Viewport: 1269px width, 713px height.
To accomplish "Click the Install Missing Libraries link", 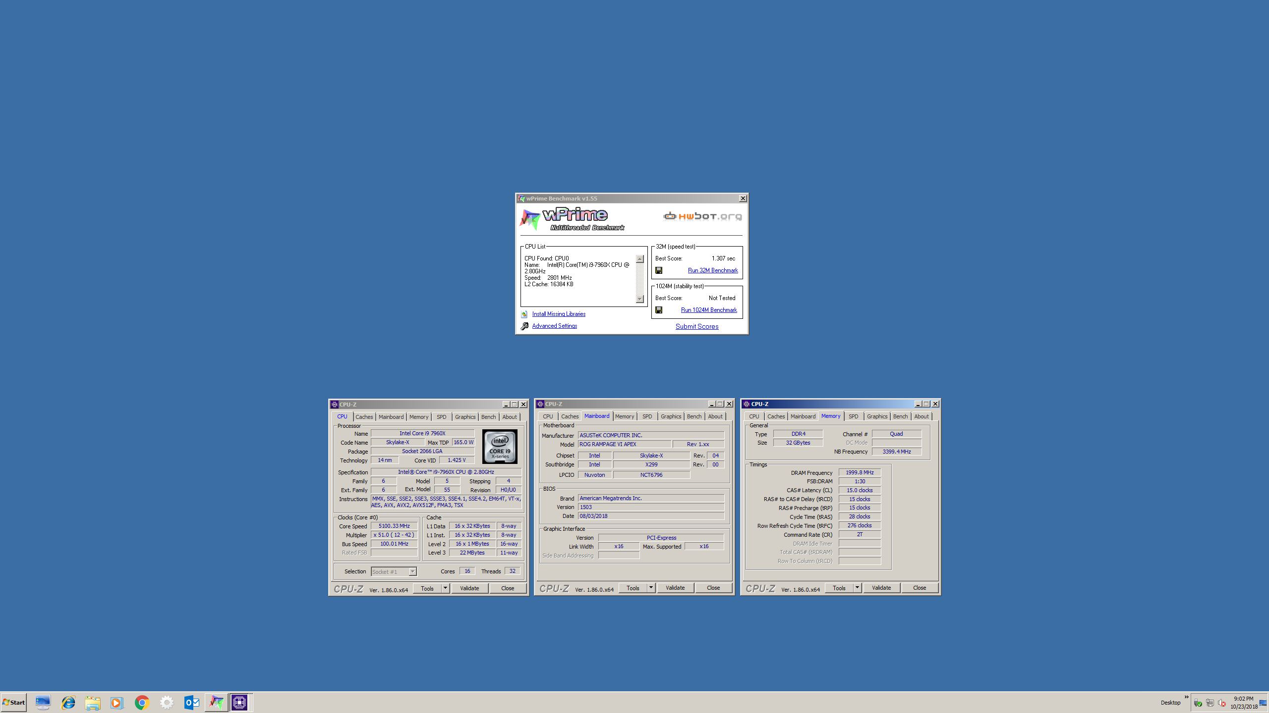I will [x=559, y=314].
